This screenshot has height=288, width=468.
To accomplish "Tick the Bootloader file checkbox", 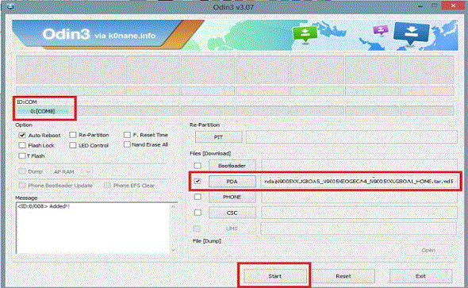I will [198, 165].
